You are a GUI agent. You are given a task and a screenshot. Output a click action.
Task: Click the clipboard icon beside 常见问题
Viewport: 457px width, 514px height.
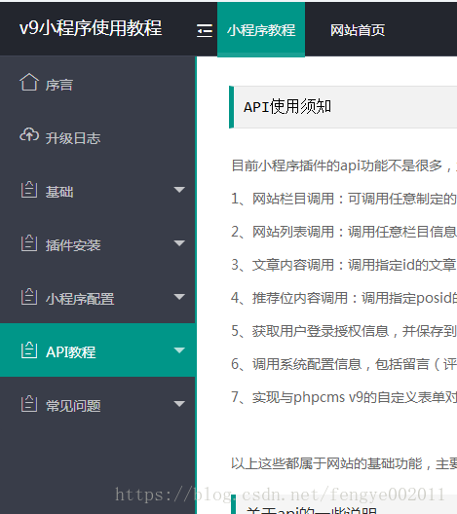click(x=29, y=404)
